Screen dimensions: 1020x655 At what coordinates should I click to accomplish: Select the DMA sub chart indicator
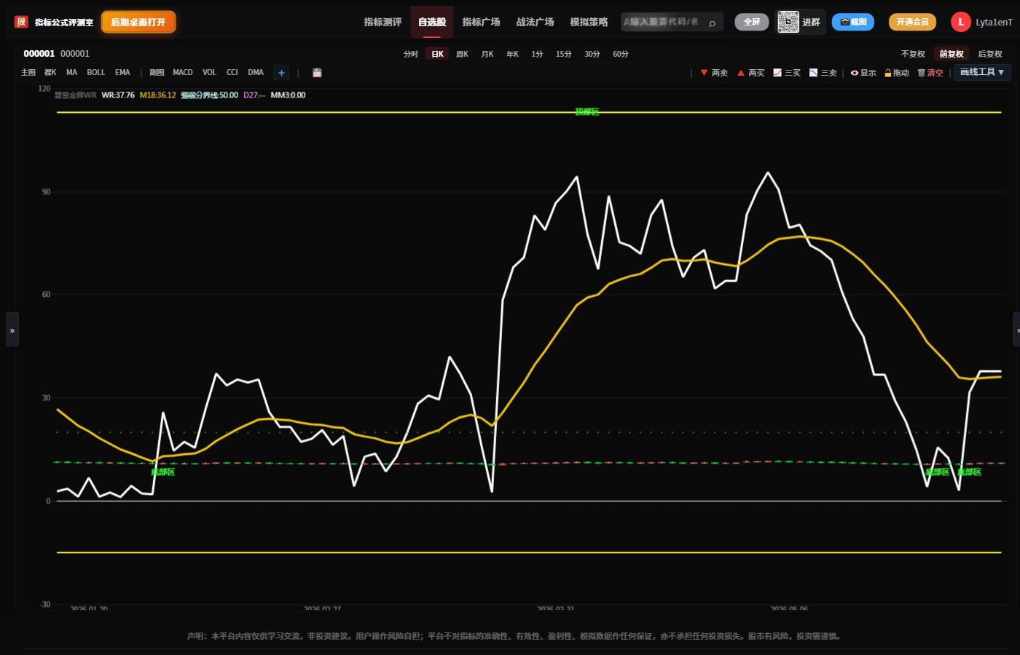tap(256, 73)
